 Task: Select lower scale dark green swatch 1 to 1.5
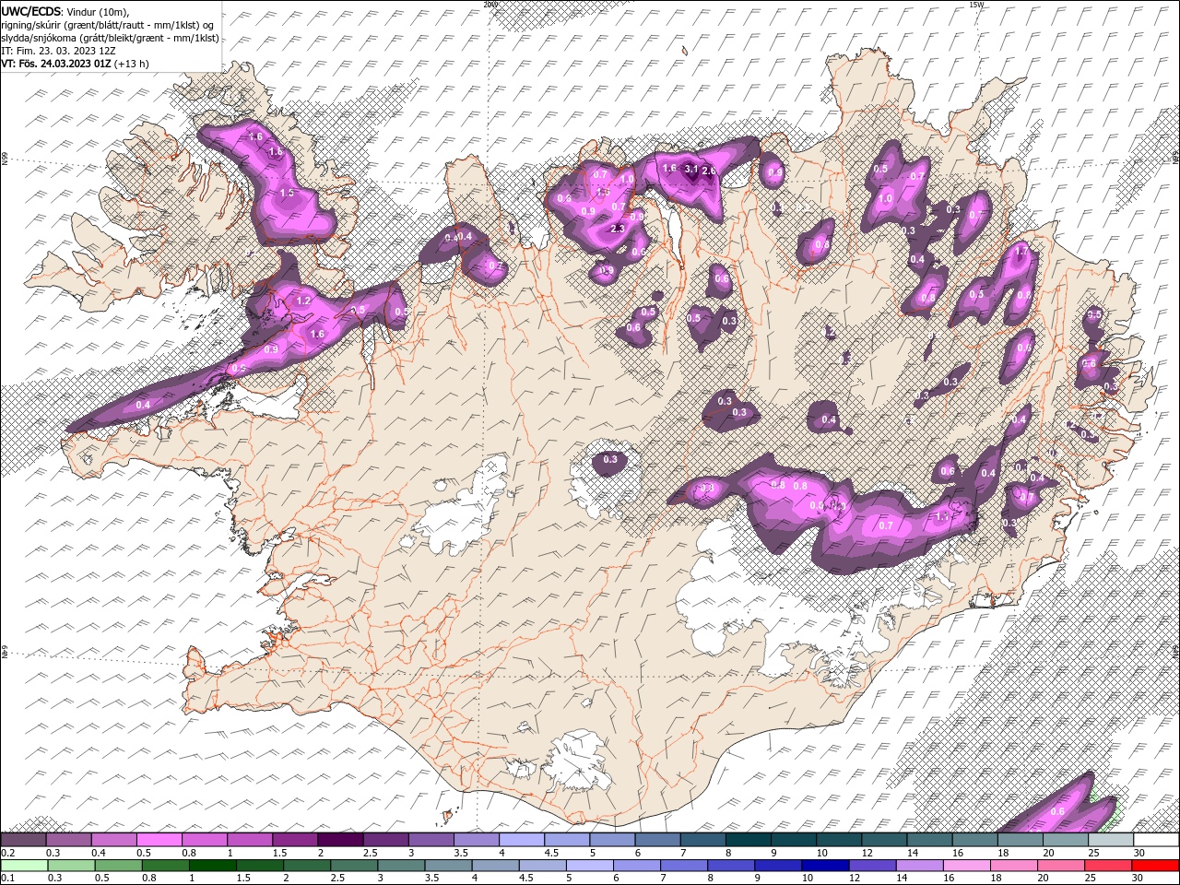213,865
